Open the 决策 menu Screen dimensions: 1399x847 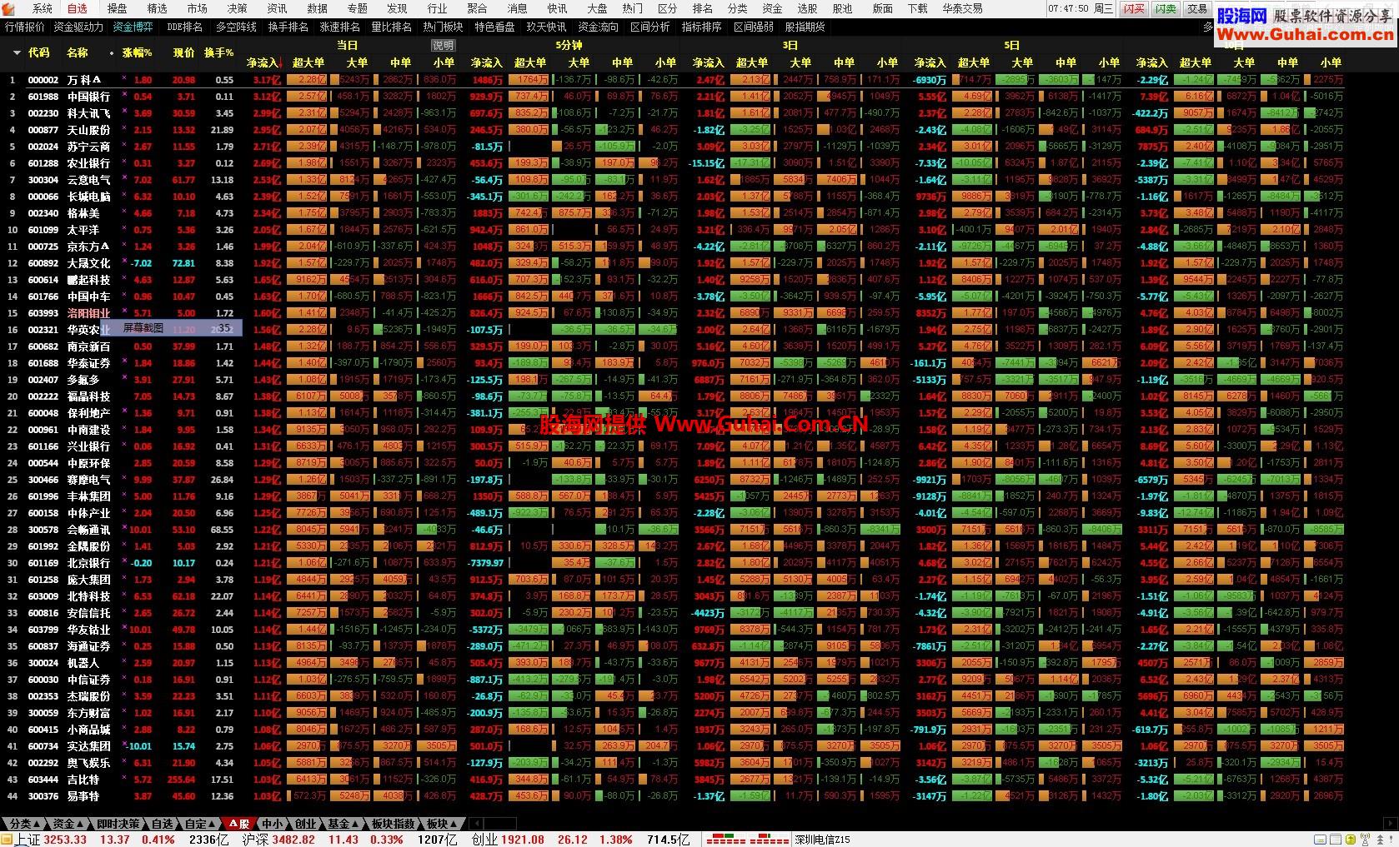(238, 8)
